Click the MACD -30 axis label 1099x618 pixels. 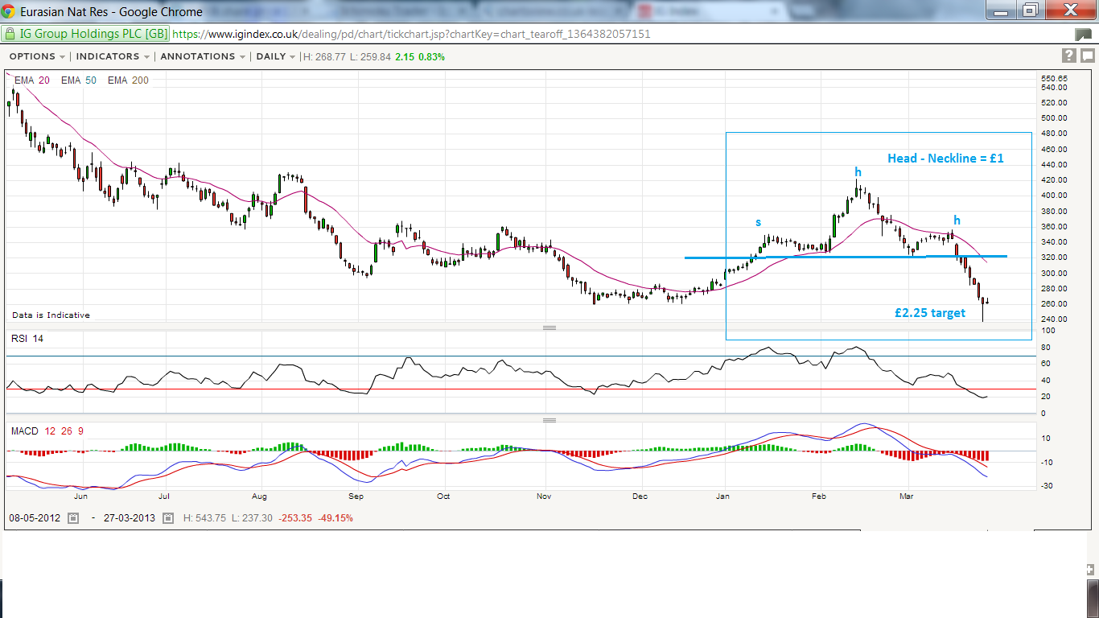(1046, 486)
